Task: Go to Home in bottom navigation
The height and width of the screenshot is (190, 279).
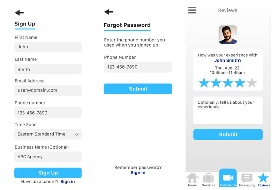Action: (192, 180)
